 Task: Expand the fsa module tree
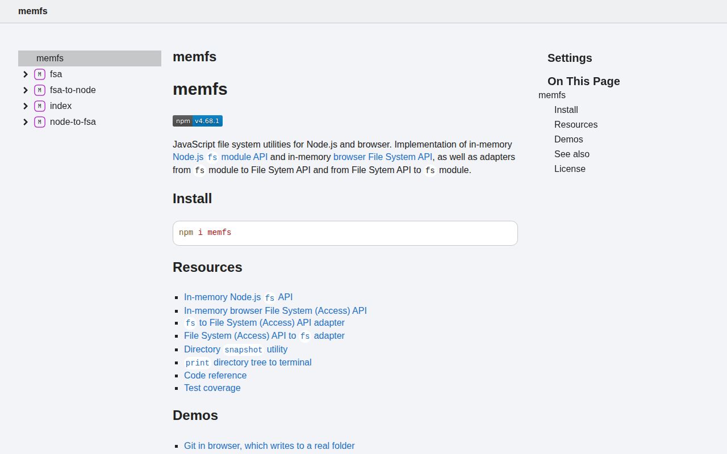[26, 74]
